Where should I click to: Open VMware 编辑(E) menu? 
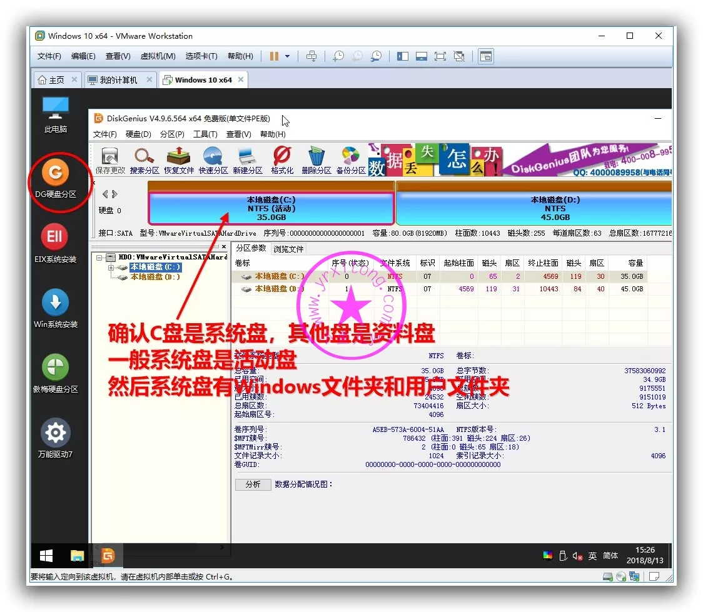(x=83, y=56)
